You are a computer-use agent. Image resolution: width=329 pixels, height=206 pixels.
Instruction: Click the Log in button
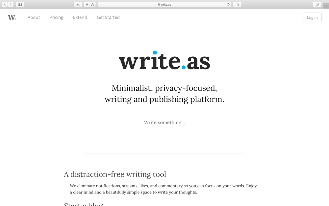point(312,17)
